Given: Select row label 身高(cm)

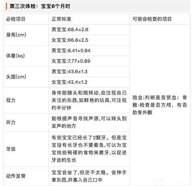Looking at the screenshot, I should click(x=16, y=35).
